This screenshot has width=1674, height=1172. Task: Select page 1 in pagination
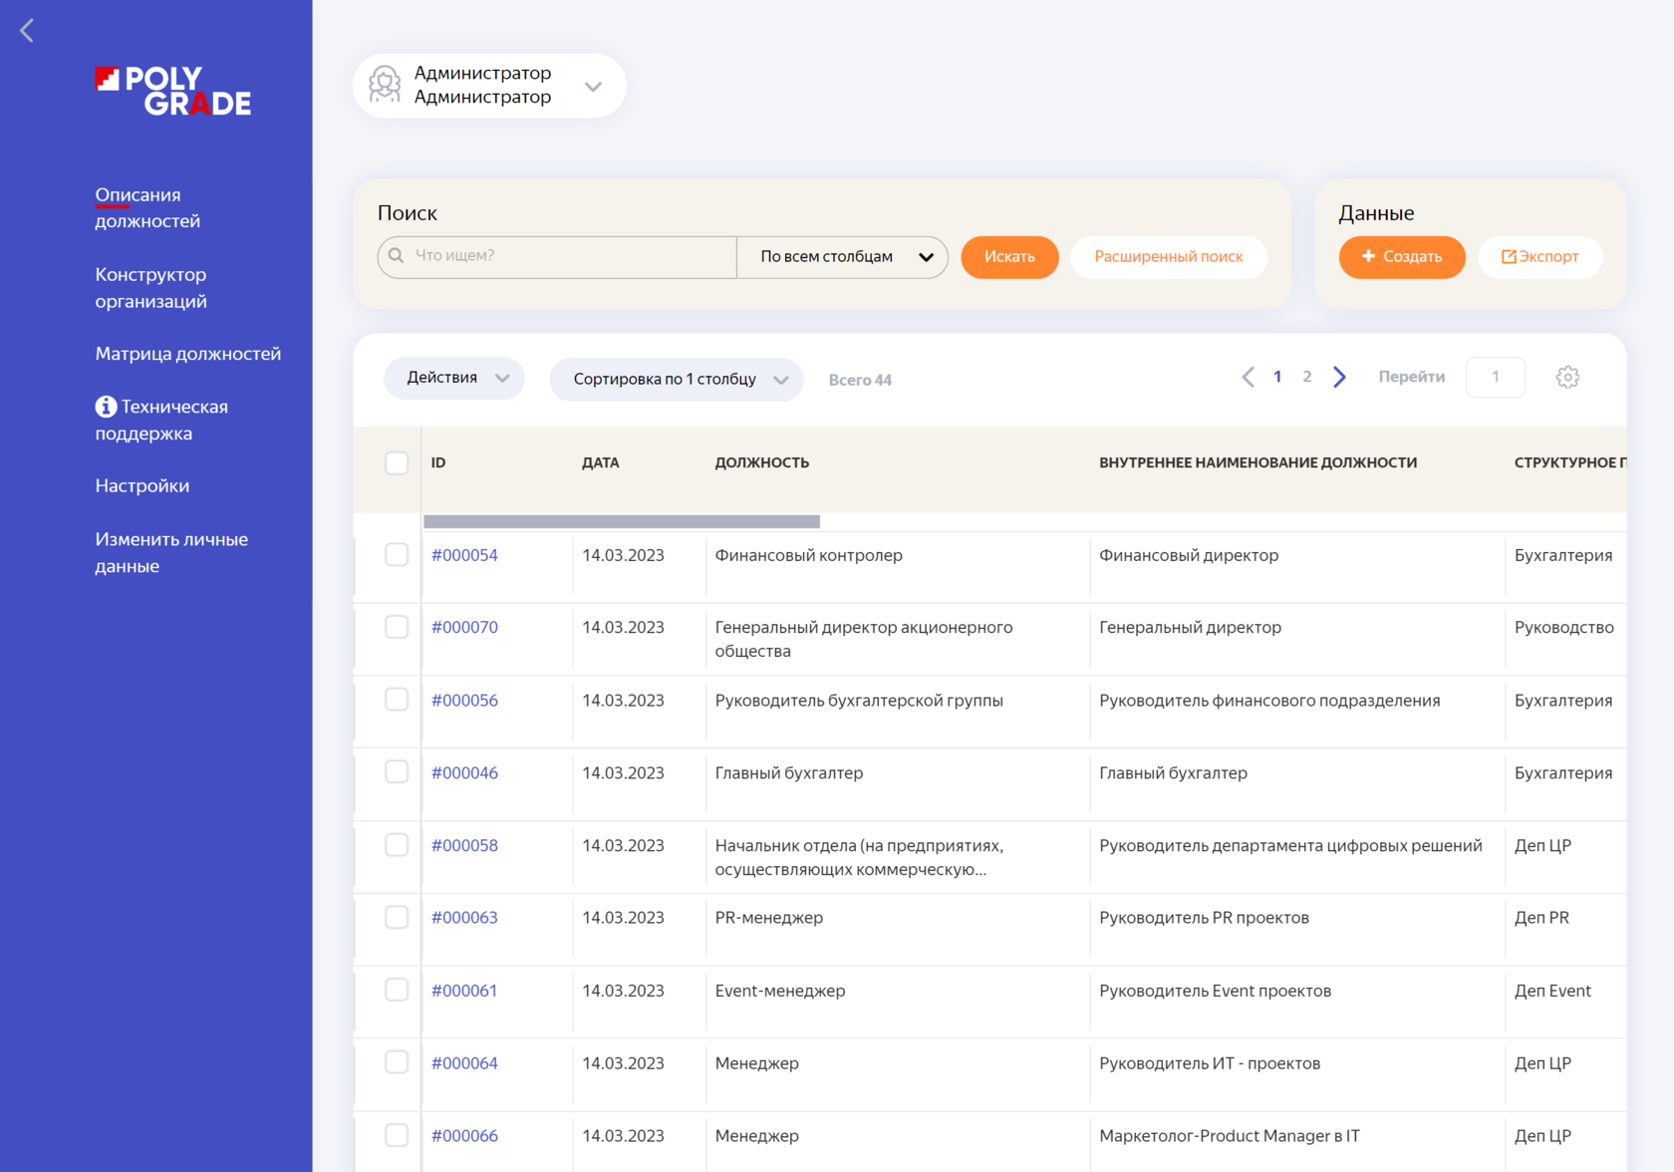1277,377
